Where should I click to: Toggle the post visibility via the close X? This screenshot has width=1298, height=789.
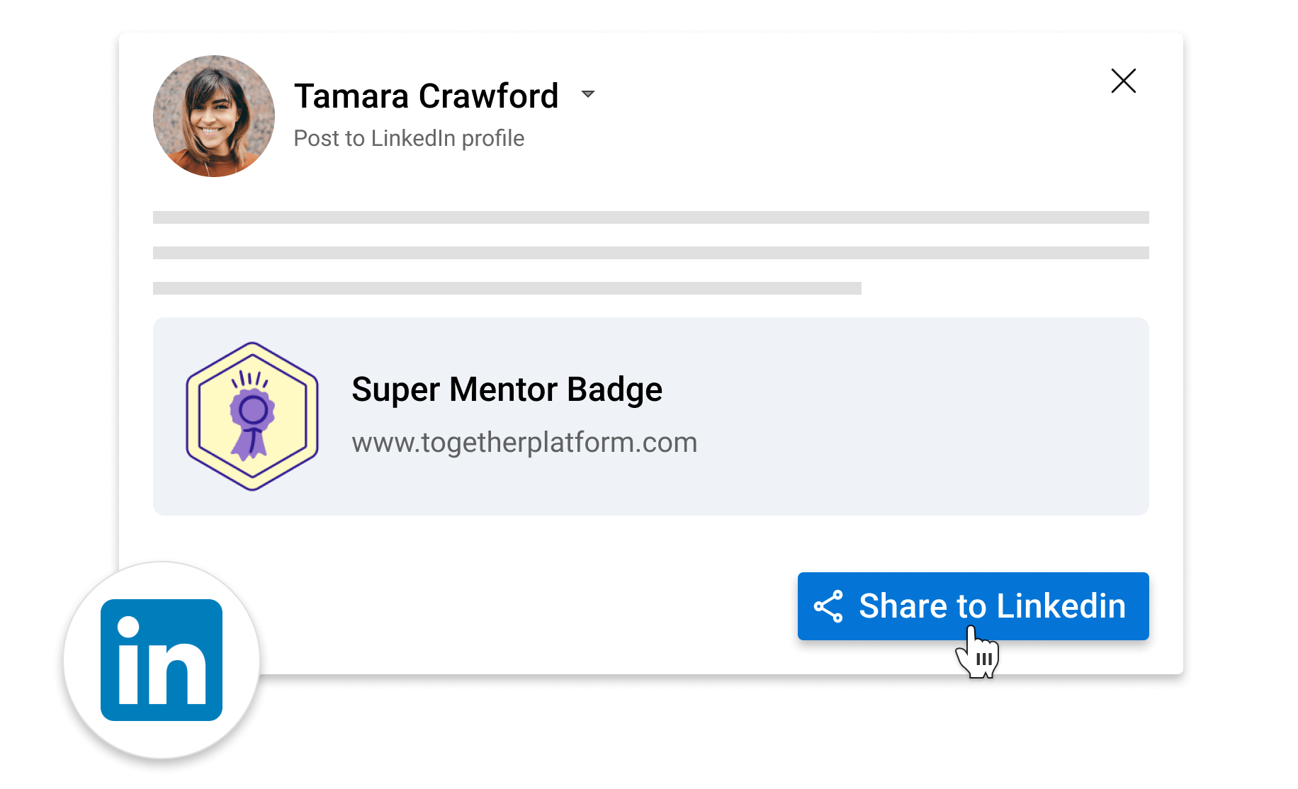(1124, 81)
